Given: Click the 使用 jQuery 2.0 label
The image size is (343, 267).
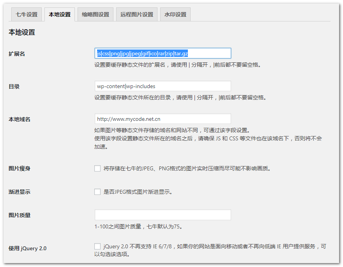Looking at the screenshot, I should [27, 248].
